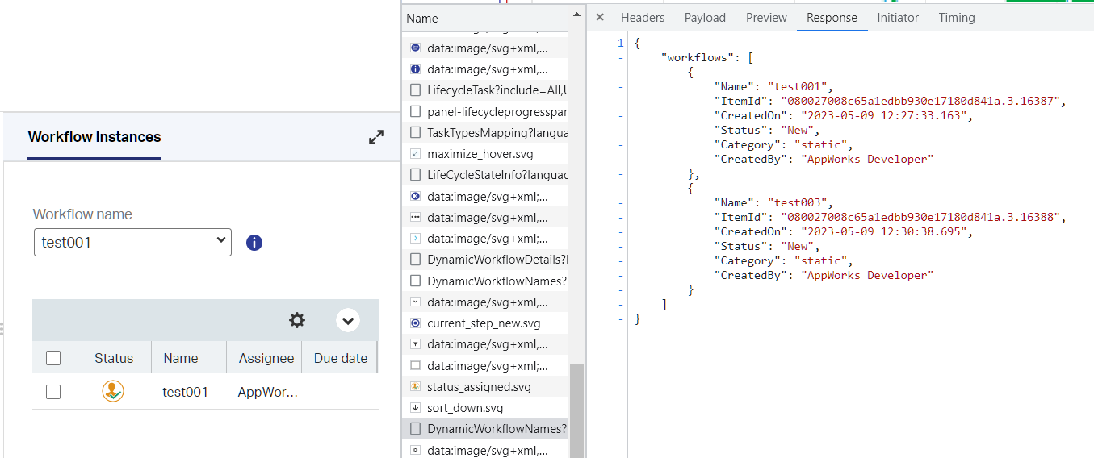
Task: Click the assigned status icon for test001
Action: (x=113, y=392)
